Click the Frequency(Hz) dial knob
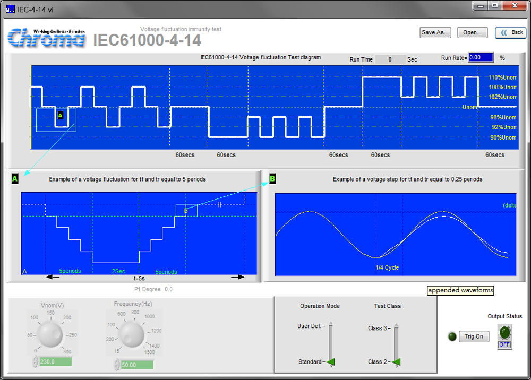 [x=132, y=334]
